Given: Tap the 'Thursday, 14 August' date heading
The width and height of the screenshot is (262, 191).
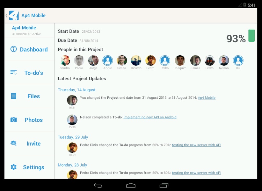Looking at the screenshot, I should point(76,90).
